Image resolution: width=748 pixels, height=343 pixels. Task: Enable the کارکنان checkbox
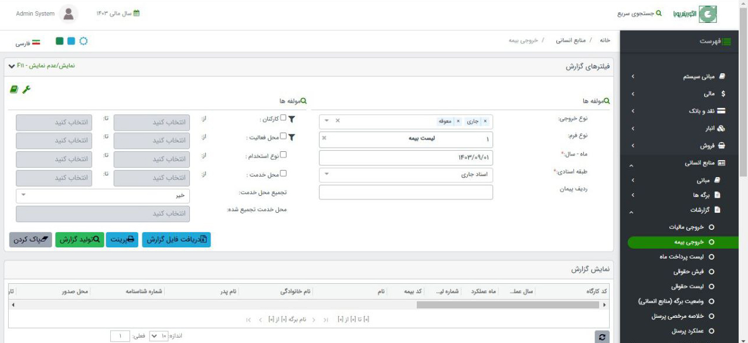(x=283, y=119)
